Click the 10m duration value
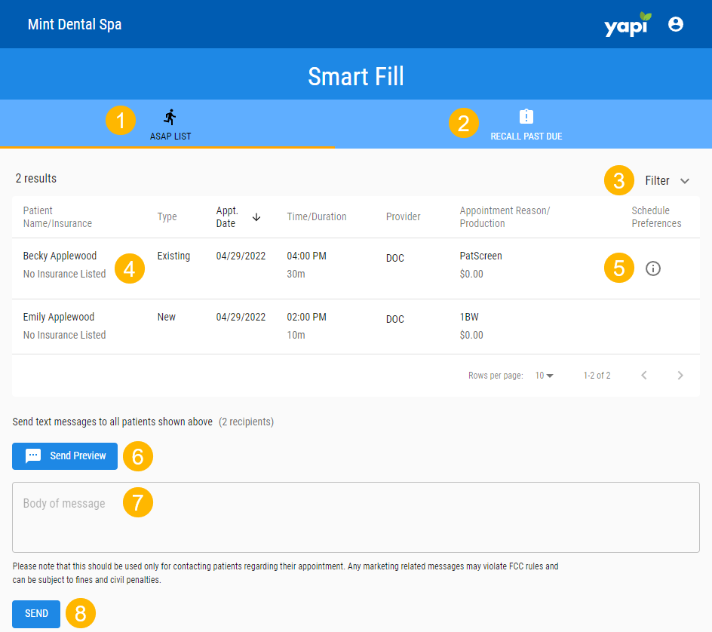This screenshot has width=712, height=632. (x=296, y=335)
